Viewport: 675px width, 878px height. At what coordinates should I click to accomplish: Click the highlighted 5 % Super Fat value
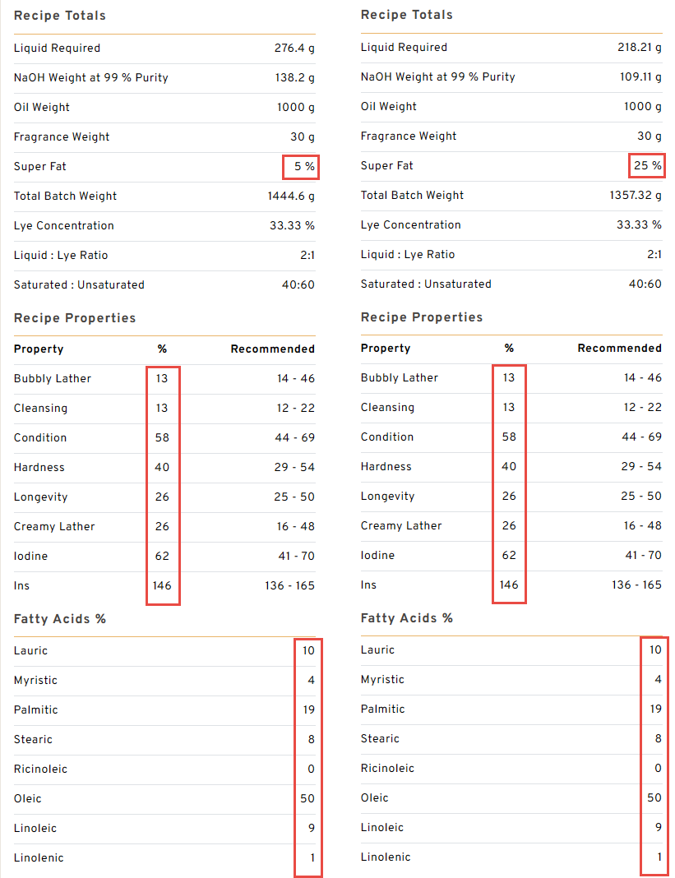[300, 167]
